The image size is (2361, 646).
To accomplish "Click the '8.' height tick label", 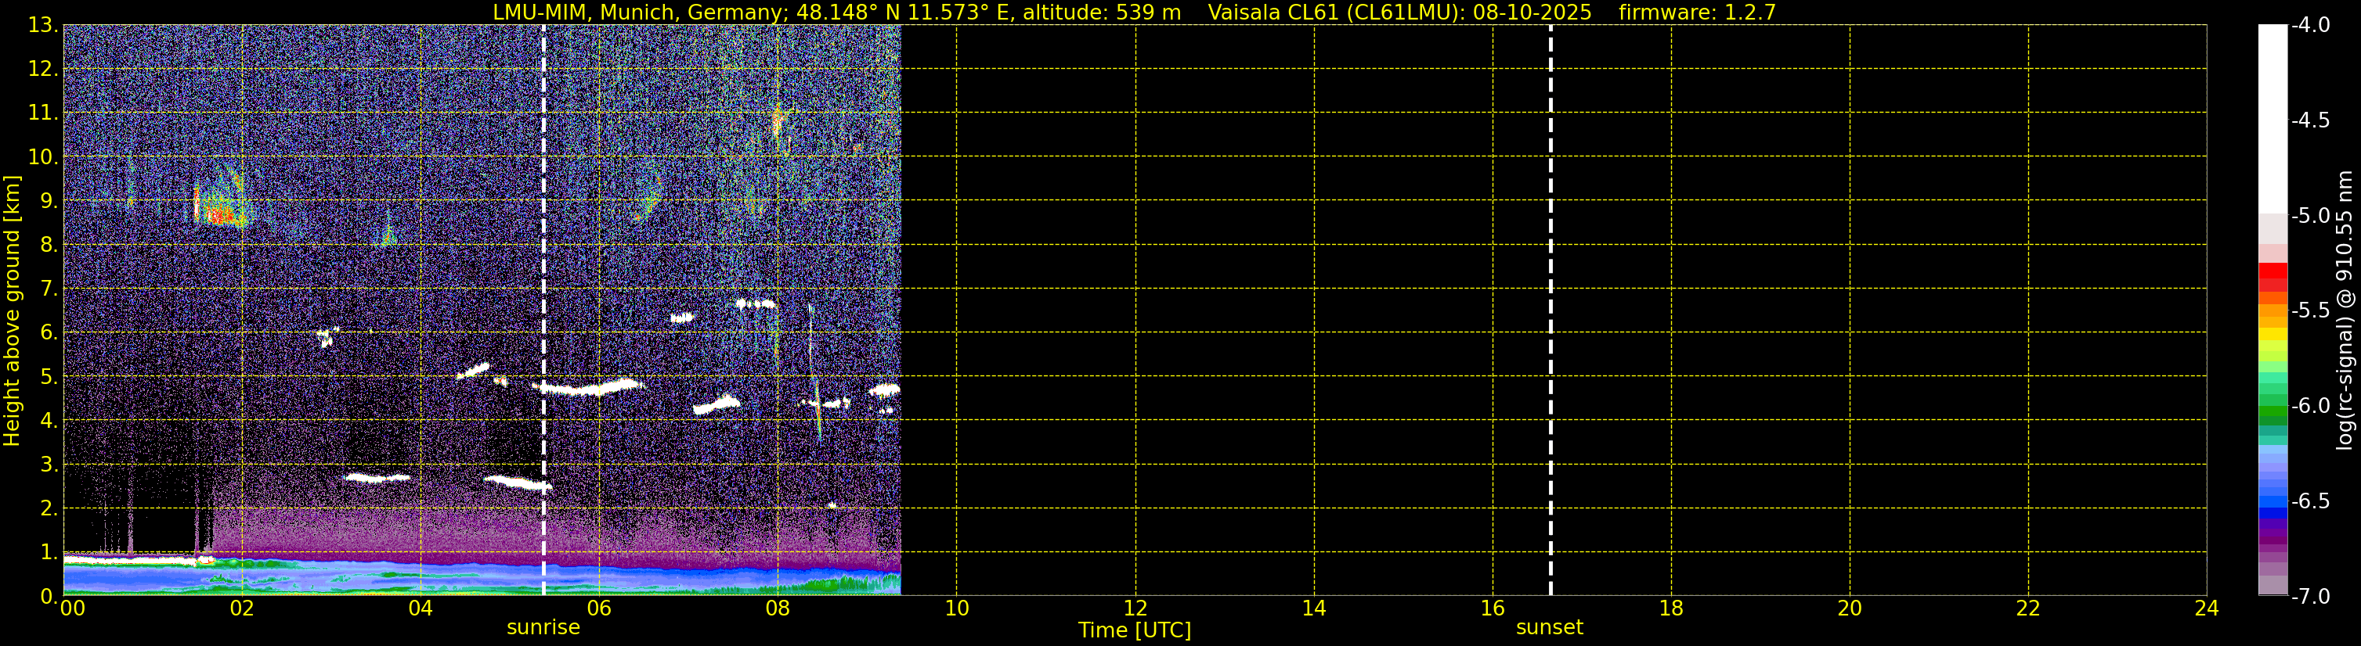I will pos(49,244).
